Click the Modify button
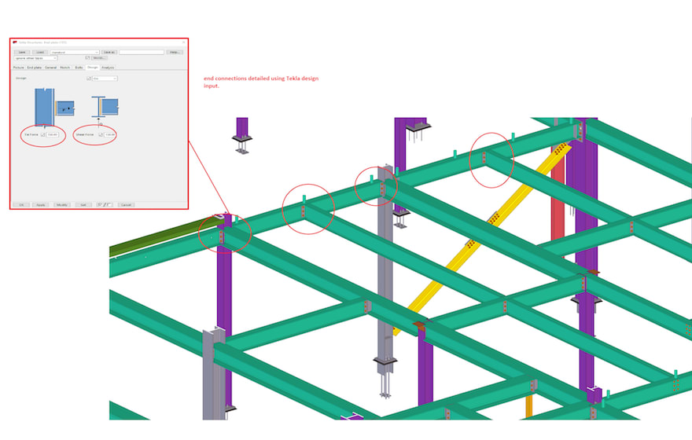 (x=62, y=204)
